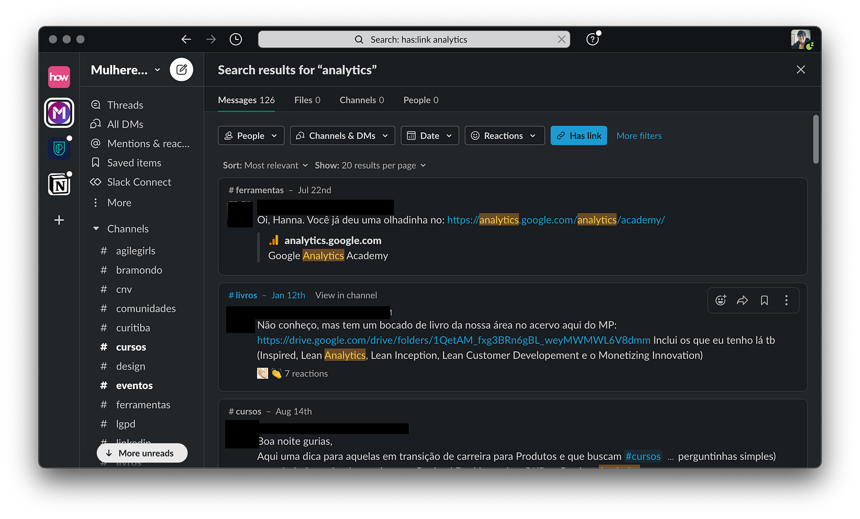The width and height of the screenshot is (860, 519).
Task: Change Show 20 results per page
Action: tap(370, 165)
